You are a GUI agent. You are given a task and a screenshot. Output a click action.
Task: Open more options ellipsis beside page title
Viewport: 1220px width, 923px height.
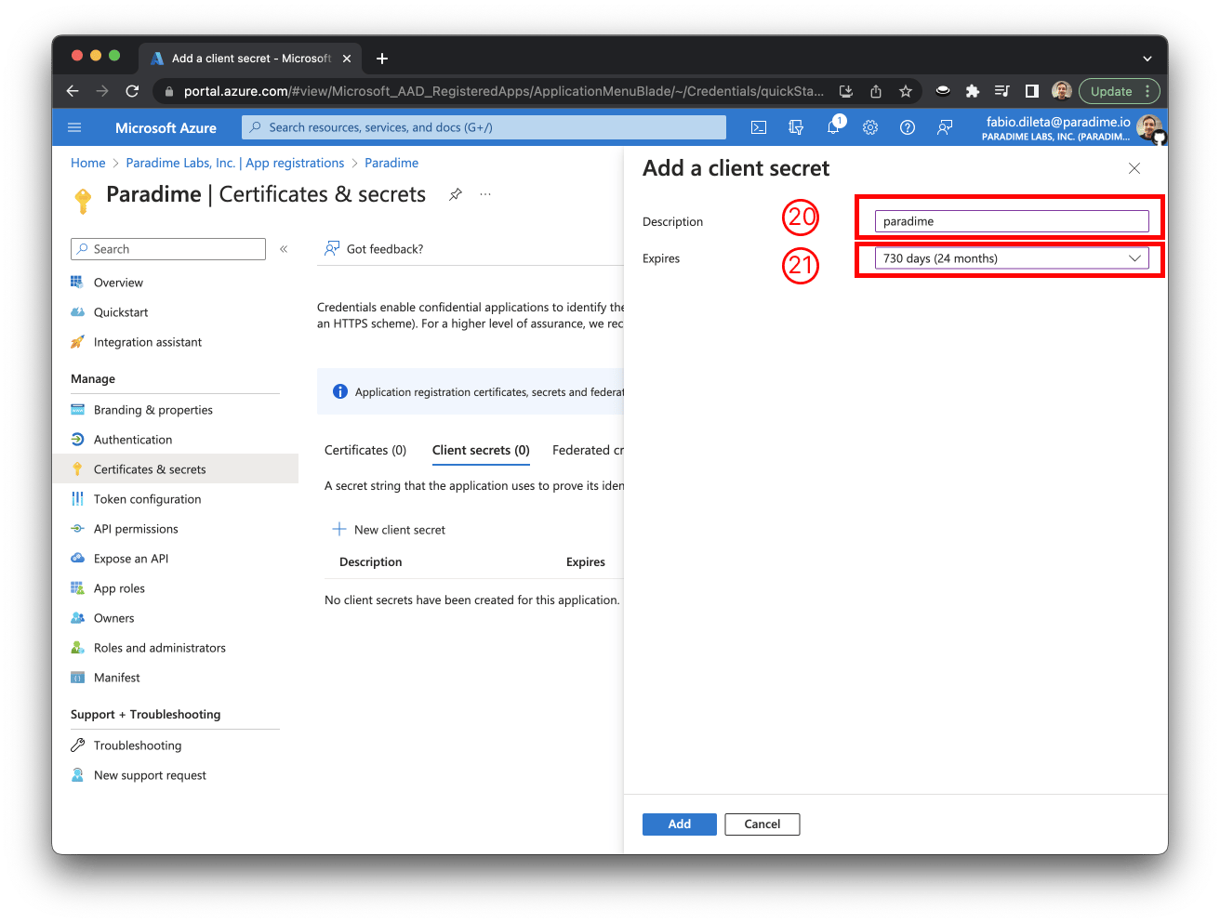485,194
